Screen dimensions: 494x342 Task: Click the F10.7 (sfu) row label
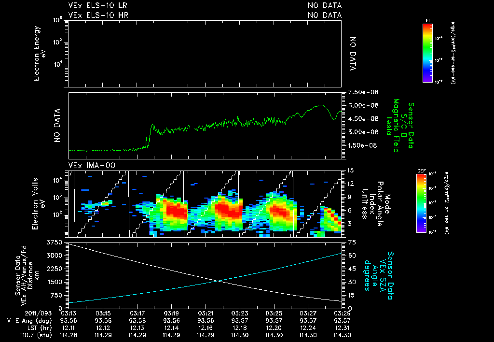coord(36,335)
